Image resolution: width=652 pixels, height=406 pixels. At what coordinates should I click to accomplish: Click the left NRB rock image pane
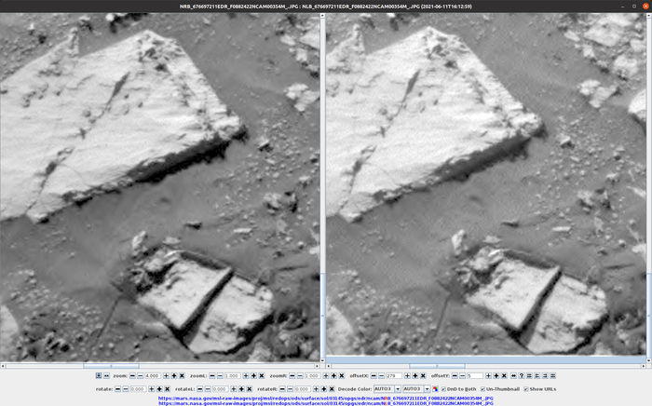point(160,187)
